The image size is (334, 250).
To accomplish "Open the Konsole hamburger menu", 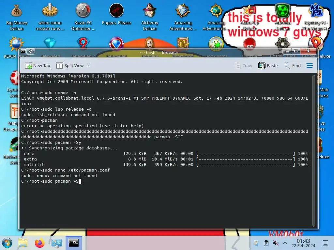I will 310,65.
